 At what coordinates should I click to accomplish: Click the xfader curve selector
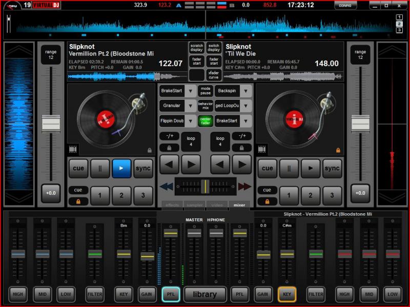[214, 75]
